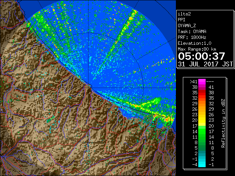The width and height of the screenshot is (235, 176).
Task: Pick the cyan -4 to -1 dBZ swatch
Action: pyautogui.click(x=202, y=165)
